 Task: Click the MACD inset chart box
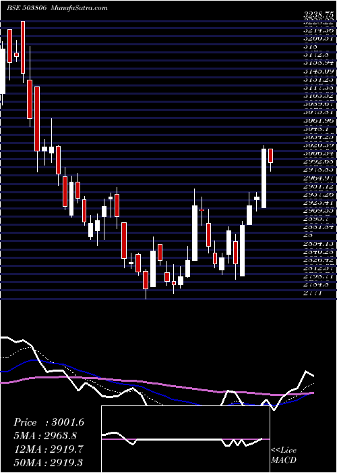[x=185, y=439]
